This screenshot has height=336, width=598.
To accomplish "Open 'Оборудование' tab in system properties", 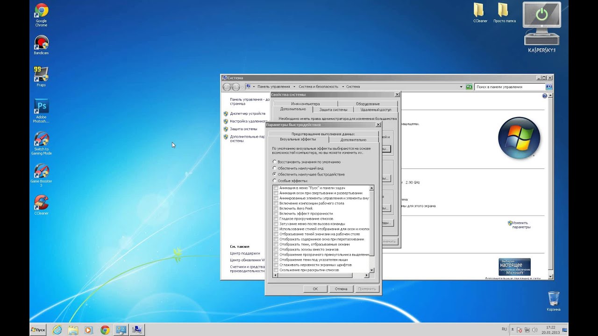I will 368,104.
